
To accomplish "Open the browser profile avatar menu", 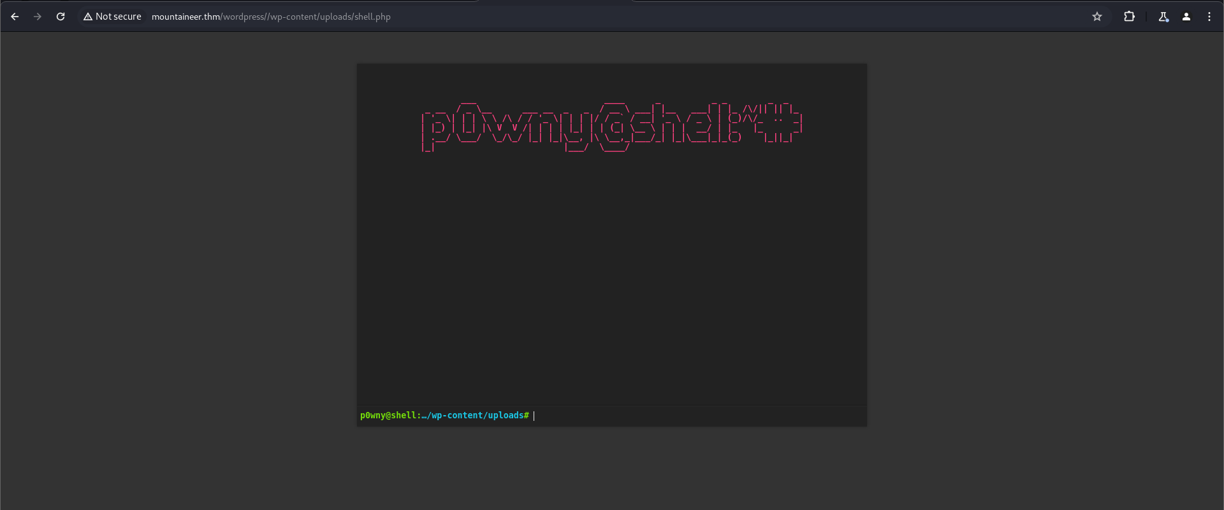I will pos(1186,17).
